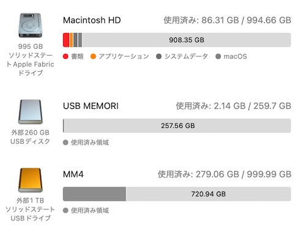Select the USB MEMORI silver external disk icon

[31, 111]
